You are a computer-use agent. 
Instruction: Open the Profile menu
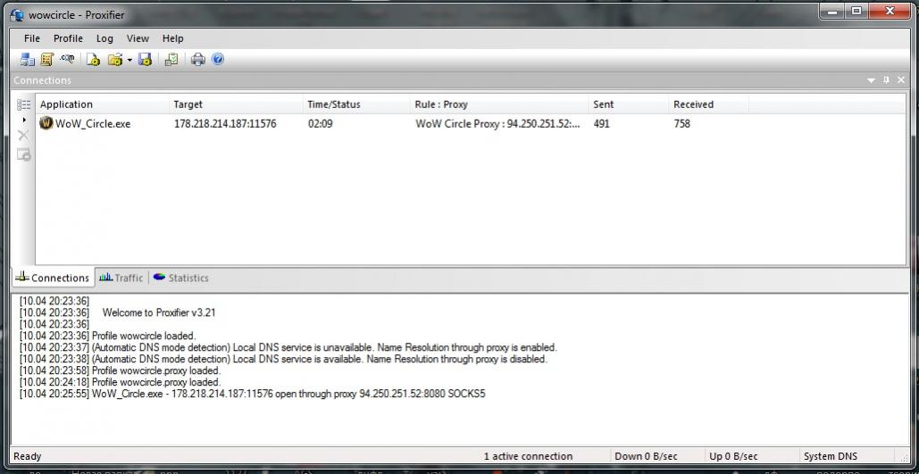click(x=68, y=38)
